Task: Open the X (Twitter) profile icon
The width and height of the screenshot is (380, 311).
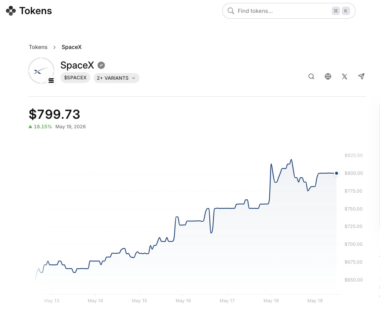Action: point(344,77)
